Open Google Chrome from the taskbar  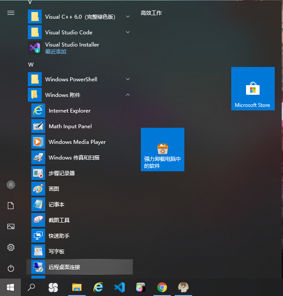pos(162,287)
